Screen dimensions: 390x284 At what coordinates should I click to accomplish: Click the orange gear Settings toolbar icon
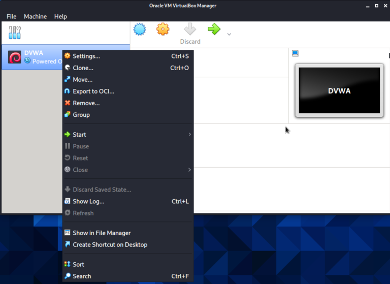tap(162, 29)
